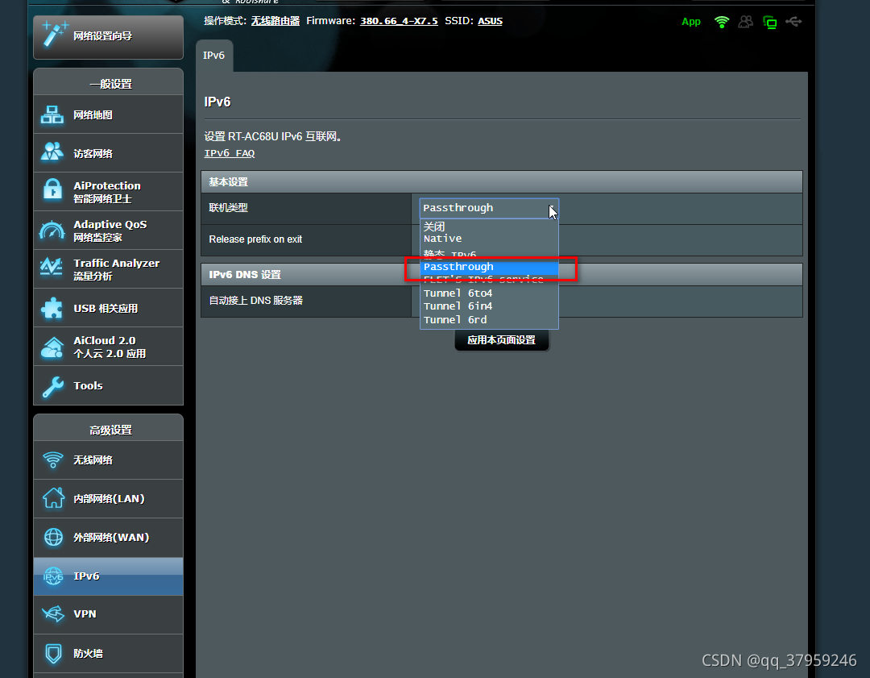Click the Wi-Fi status icon in header
This screenshot has height=678, width=870.
coord(722,23)
